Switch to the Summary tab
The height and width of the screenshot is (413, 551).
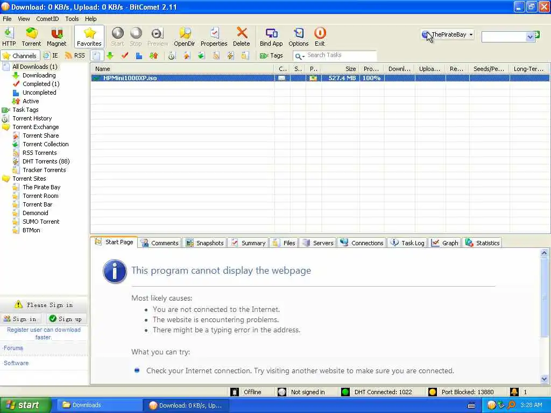[249, 243]
